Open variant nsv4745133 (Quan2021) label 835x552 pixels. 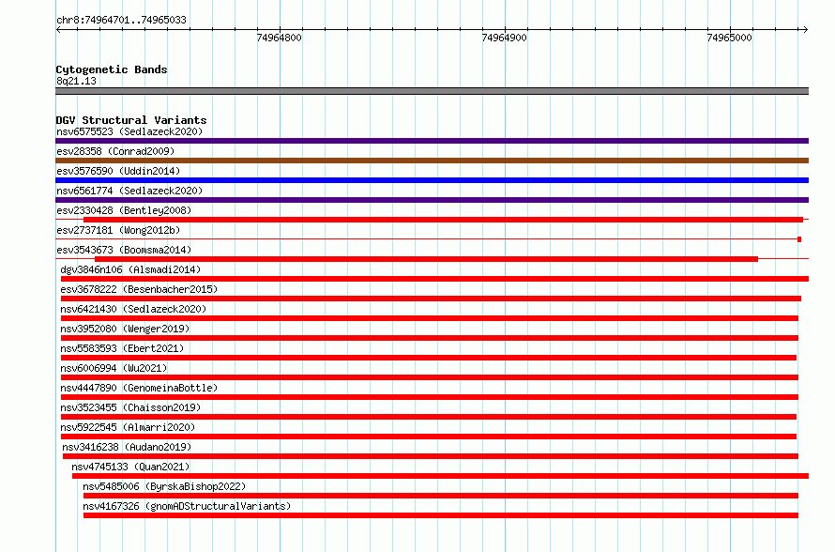(x=130, y=467)
